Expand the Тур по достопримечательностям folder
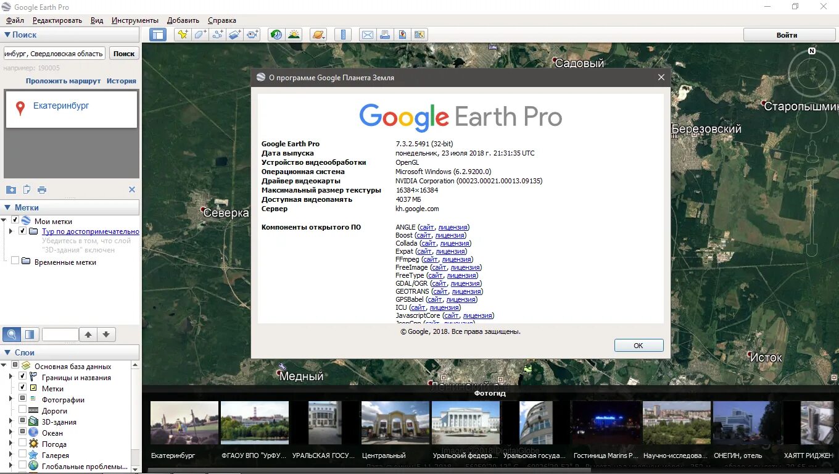Viewport: 839px width, 474px height. 10,231
